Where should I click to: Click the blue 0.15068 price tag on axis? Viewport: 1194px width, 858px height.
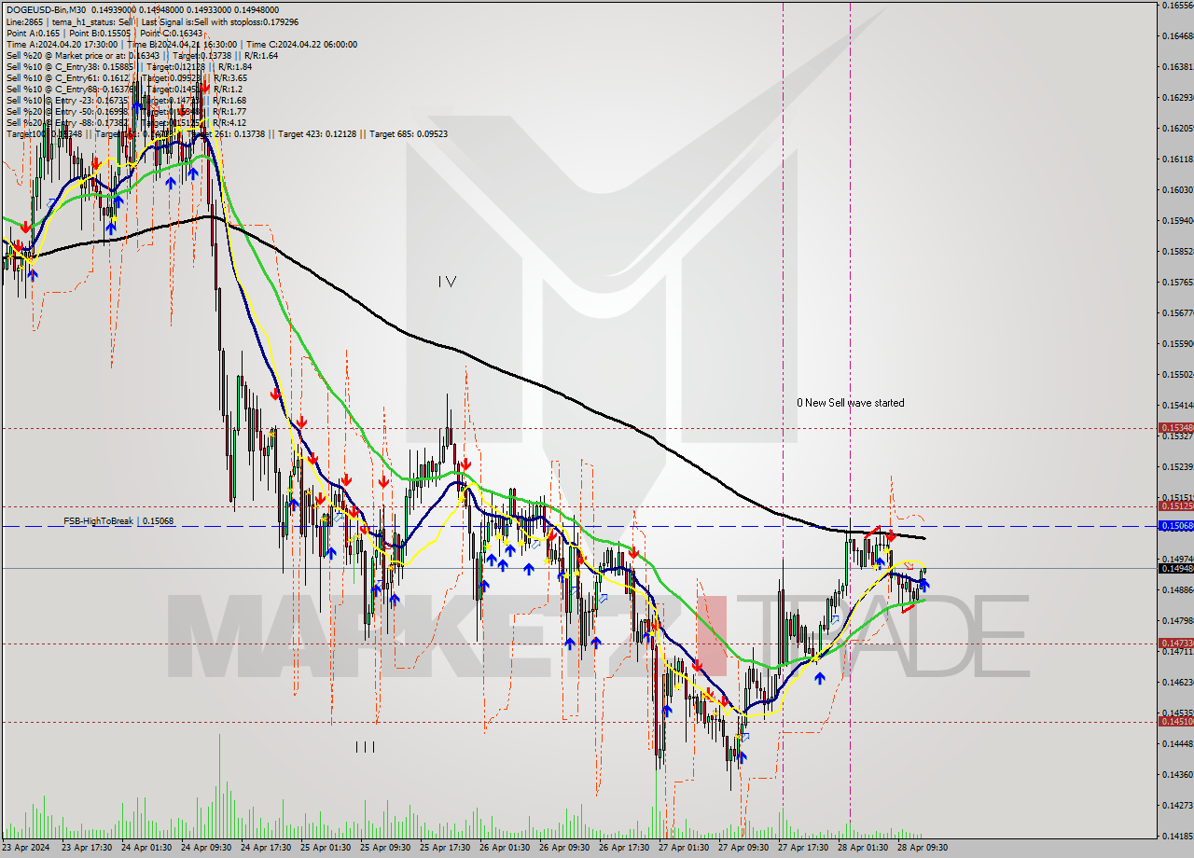coord(1174,526)
